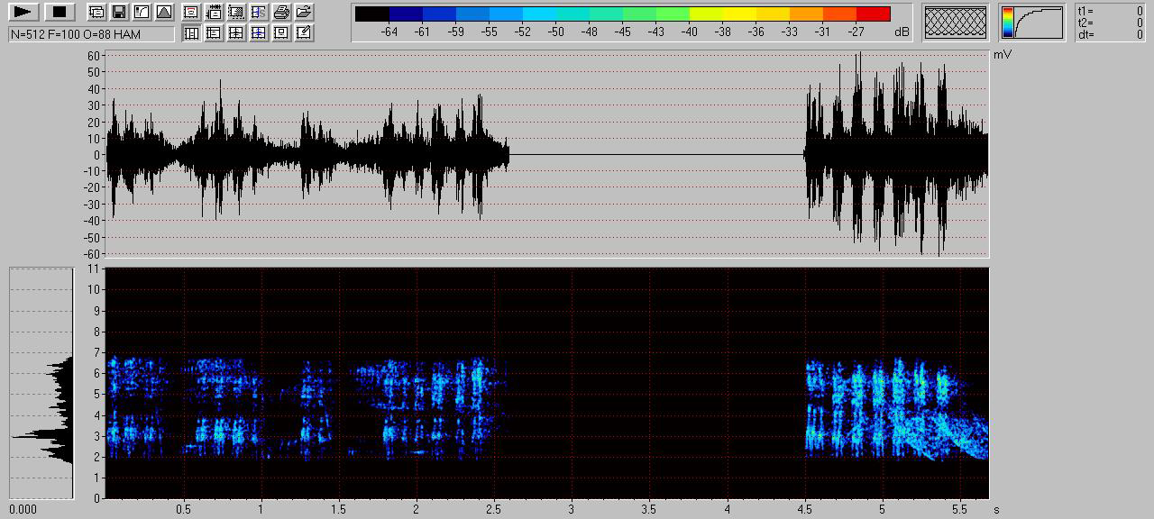
Task: Click the copy windows icon
Action: [x=96, y=12]
